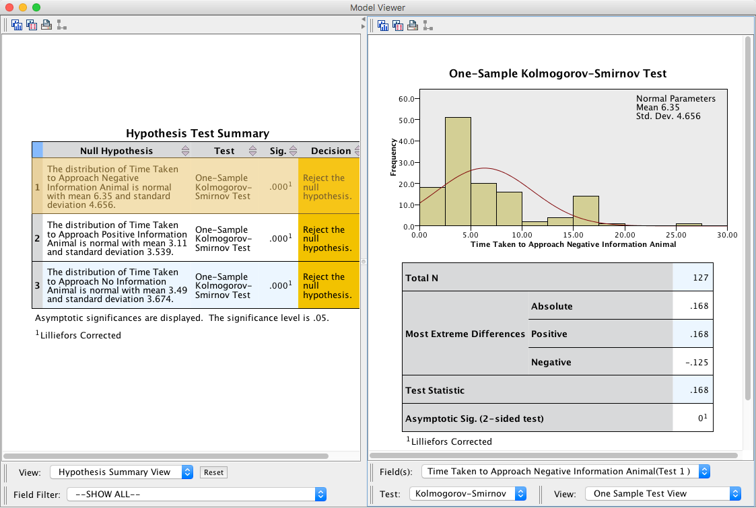The width and height of the screenshot is (756, 508).
Task: Click the tree-structure icon in left pane toolbar
Action: click(x=61, y=26)
